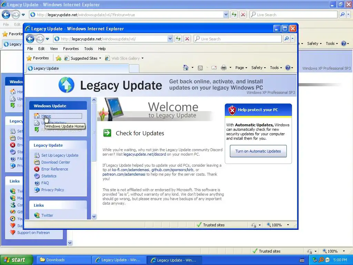
Task: Open Download Center in sidebar
Action: coord(56,162)
